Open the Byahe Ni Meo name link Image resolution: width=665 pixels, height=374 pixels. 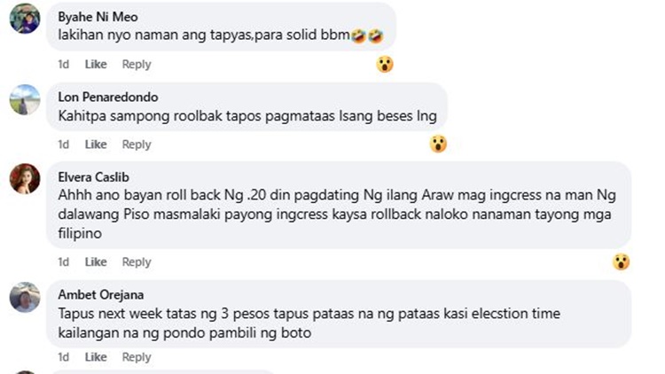coord(98,17)
